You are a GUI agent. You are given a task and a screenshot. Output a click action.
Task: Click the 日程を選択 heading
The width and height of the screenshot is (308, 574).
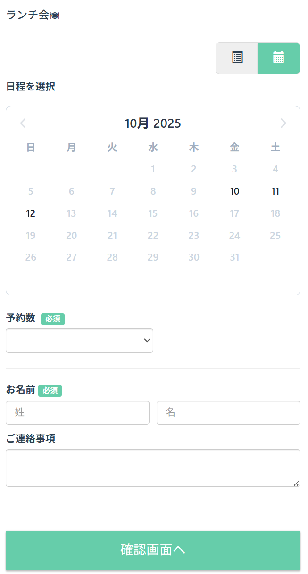[30, 87]
